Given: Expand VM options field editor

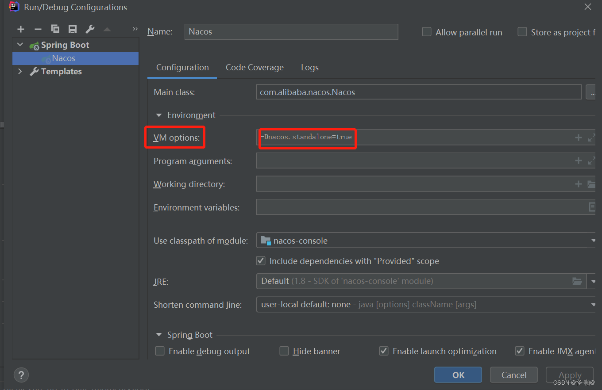Looking at the screenshot, I should (x=591, y=138).
